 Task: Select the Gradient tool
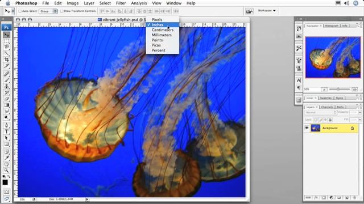(6, 105)
